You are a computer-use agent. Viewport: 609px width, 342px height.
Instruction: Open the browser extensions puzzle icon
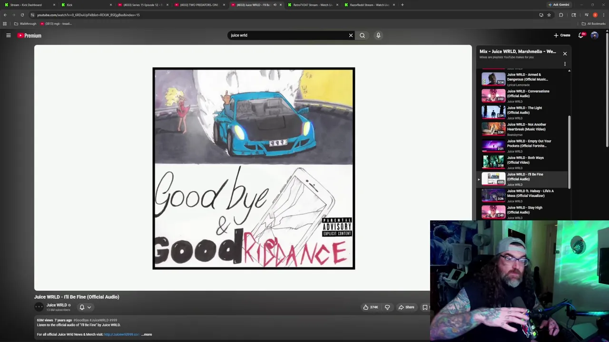click(x=561, y=15)
